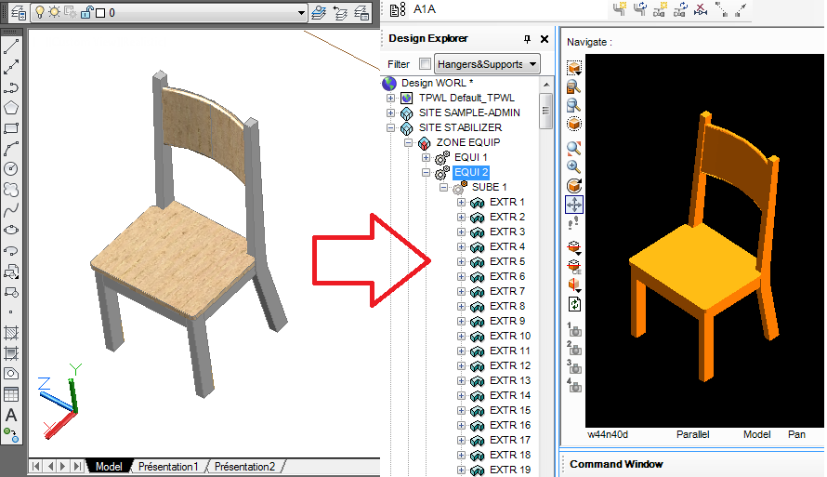Activate Pan mode in Navigate toolbar

click(x=574, y=205)
